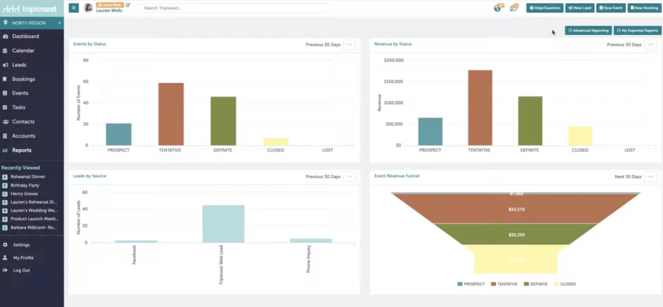Click the Events sidebar icon
Image resolution: width=663 pixels, height=307 pixels.
coord(5,93)
